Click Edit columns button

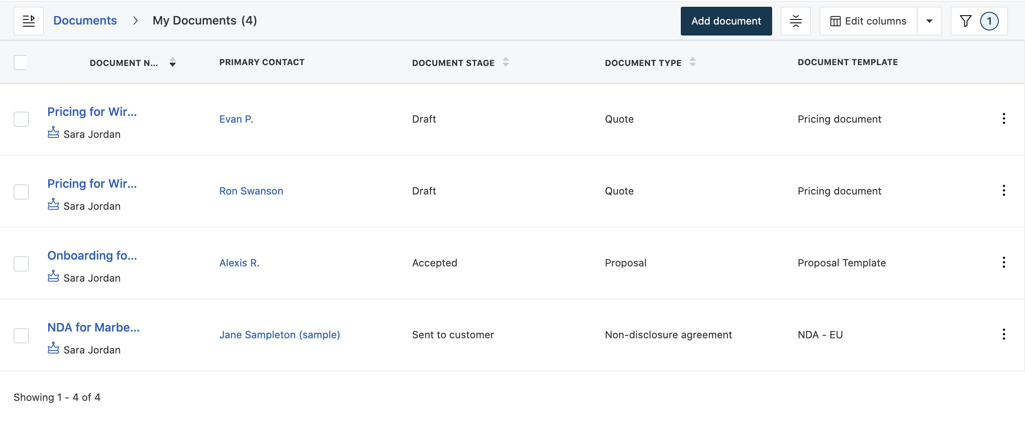pyautogui.click(x=868, y=21)
